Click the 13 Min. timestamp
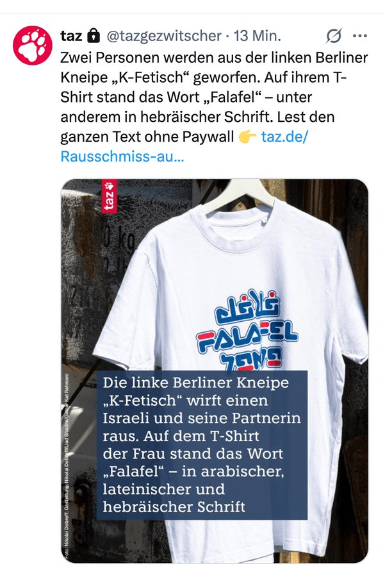 [257, 36]
